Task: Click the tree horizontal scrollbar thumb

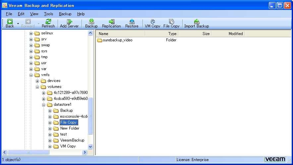Action: pyautogui.click(x=29, y=152)
